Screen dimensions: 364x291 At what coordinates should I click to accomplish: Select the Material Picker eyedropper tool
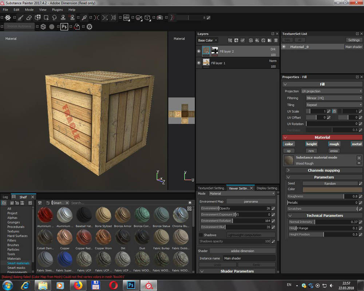coord(84,17)
